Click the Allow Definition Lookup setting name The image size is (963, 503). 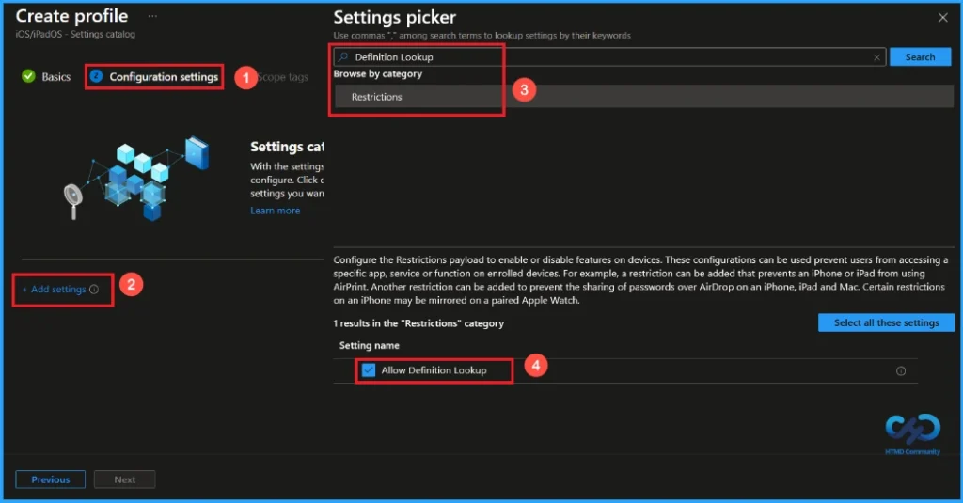pos(434,370)
